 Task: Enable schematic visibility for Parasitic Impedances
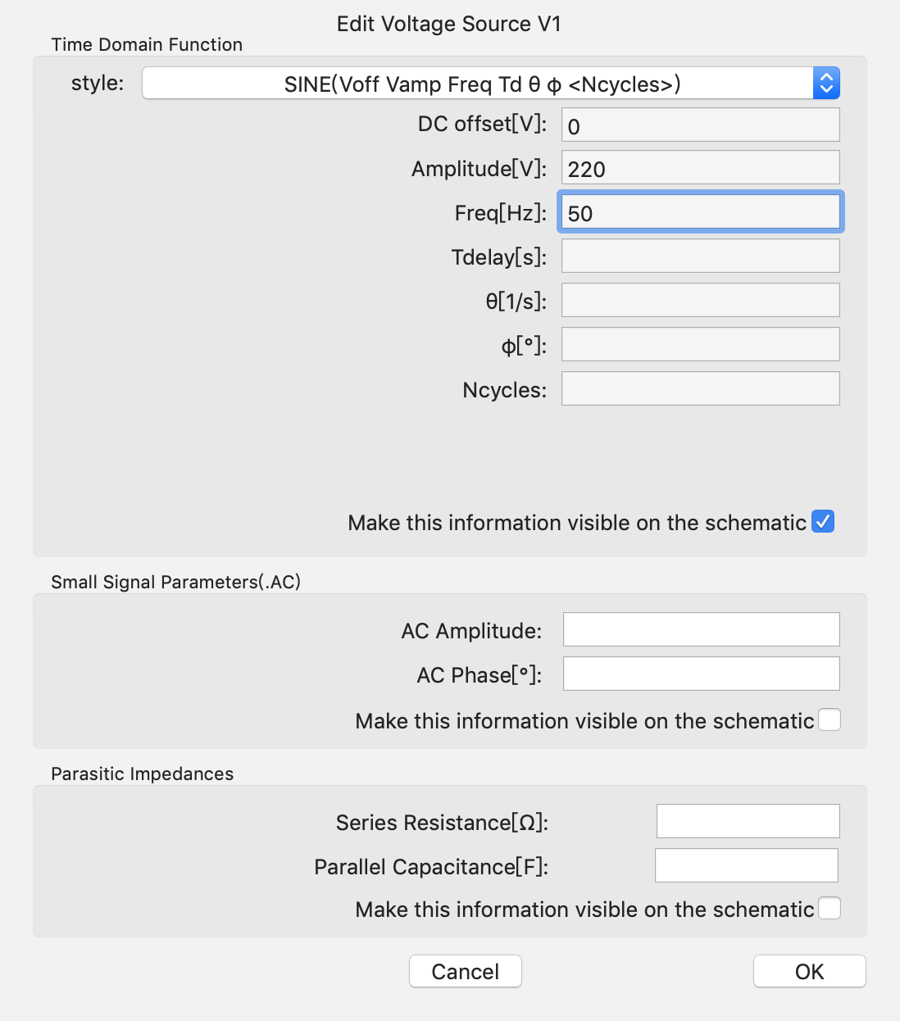pos(830,908)
